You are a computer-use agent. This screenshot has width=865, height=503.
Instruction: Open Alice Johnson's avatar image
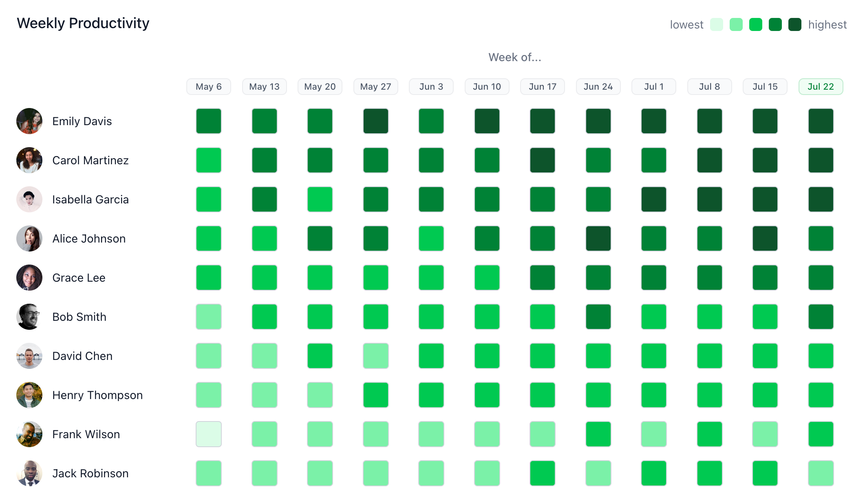coord(29,238)
